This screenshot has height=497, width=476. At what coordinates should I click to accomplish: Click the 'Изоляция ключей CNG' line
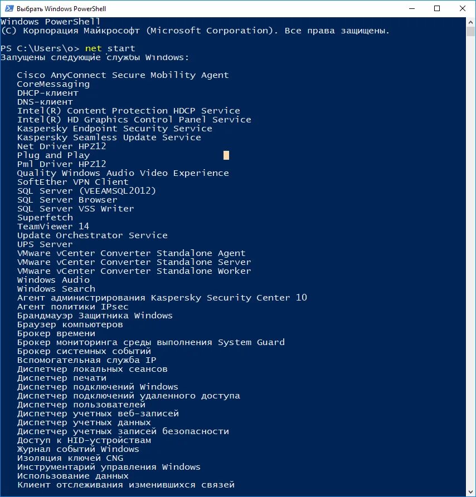70,458
